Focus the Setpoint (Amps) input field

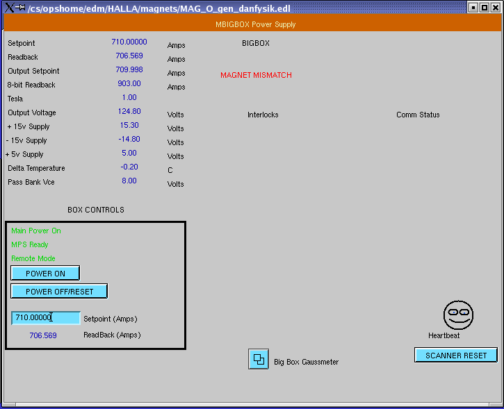click(x=46, y=318)
